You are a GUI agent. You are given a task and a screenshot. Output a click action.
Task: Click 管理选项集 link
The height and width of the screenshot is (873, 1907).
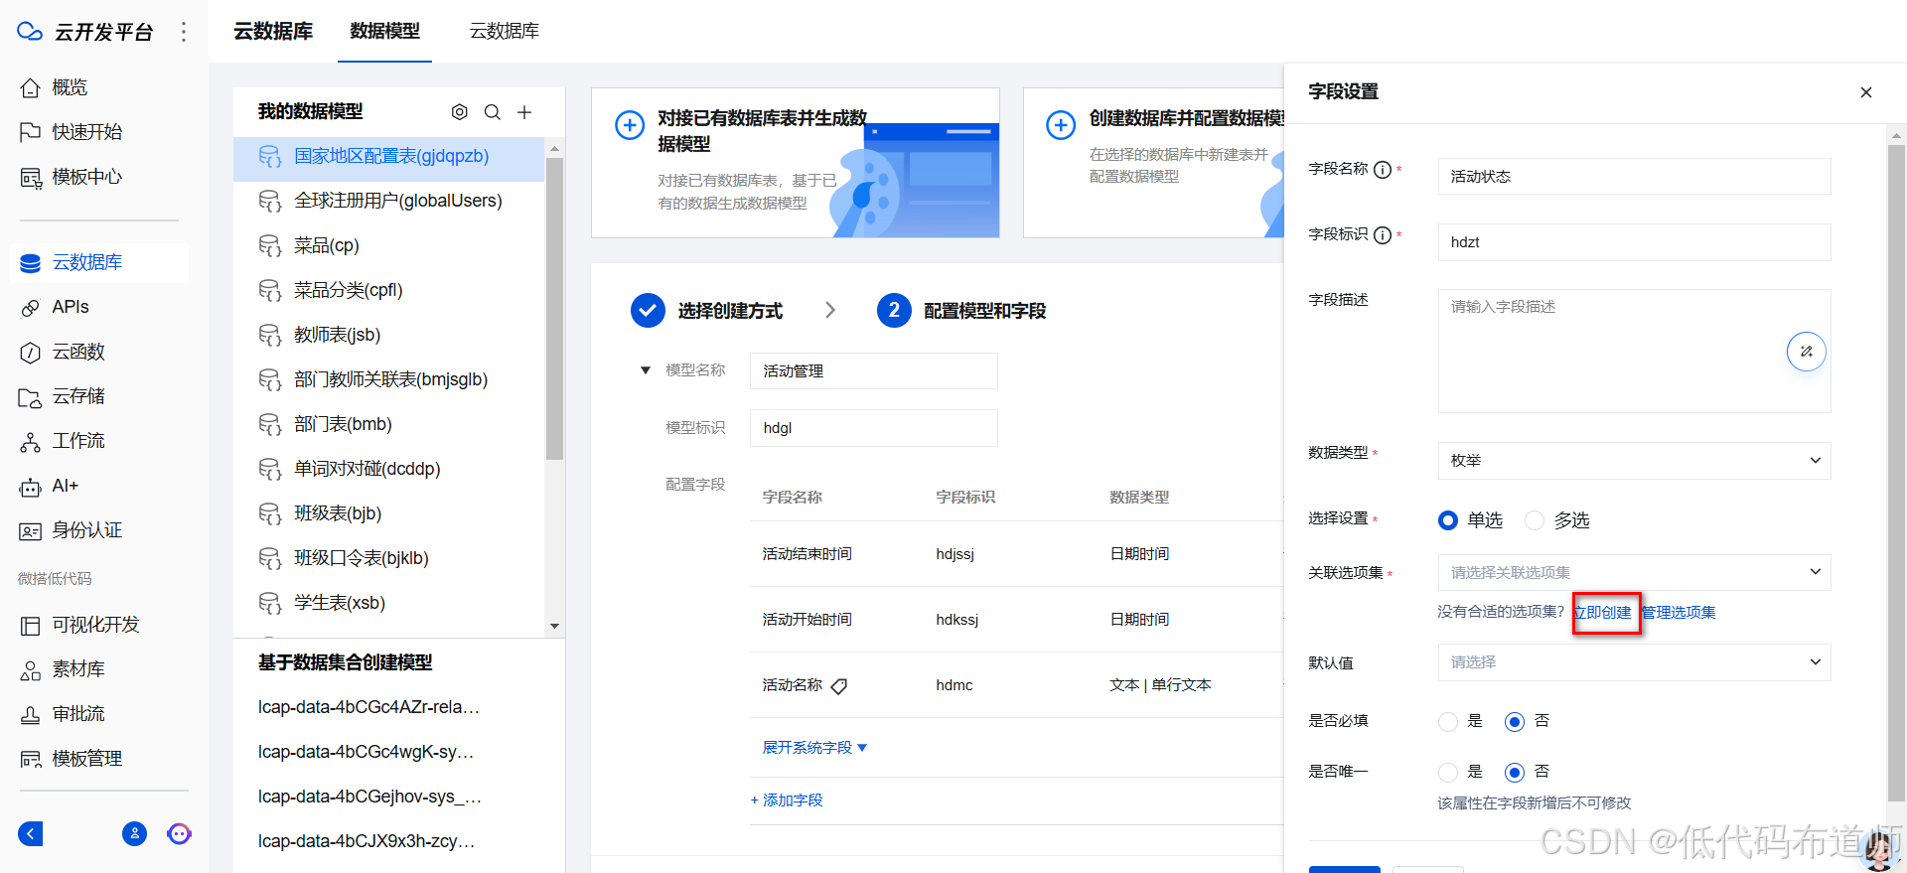click(1679, 613)
